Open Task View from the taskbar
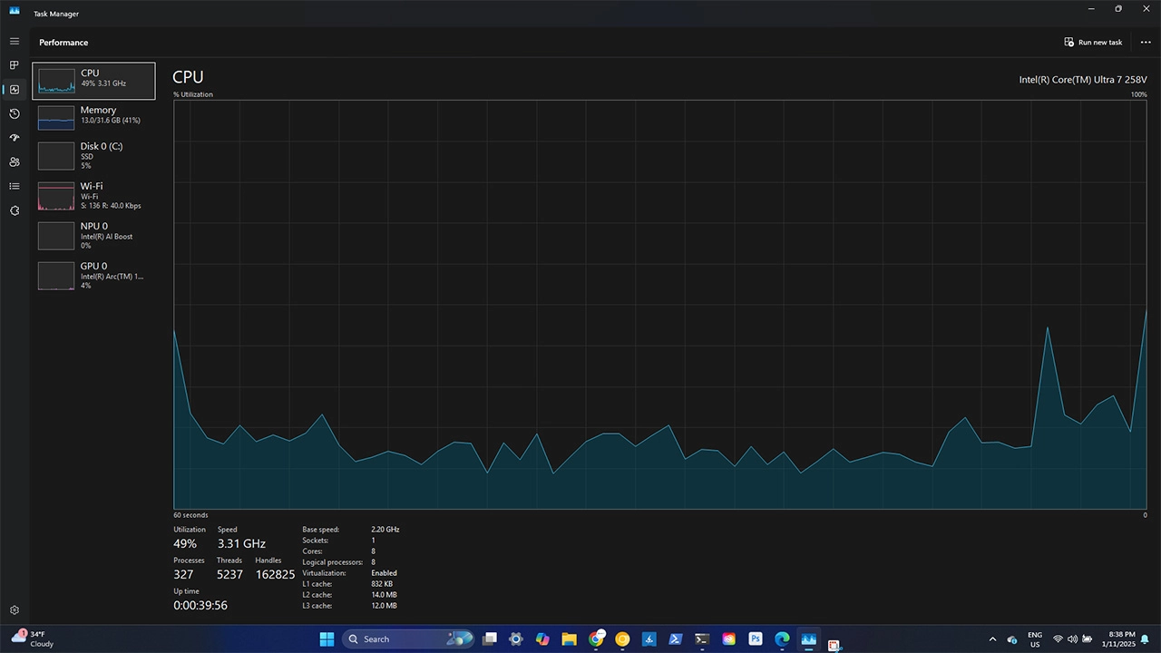Viewport: 1161px width, 653px height. (x=490, y=639)
